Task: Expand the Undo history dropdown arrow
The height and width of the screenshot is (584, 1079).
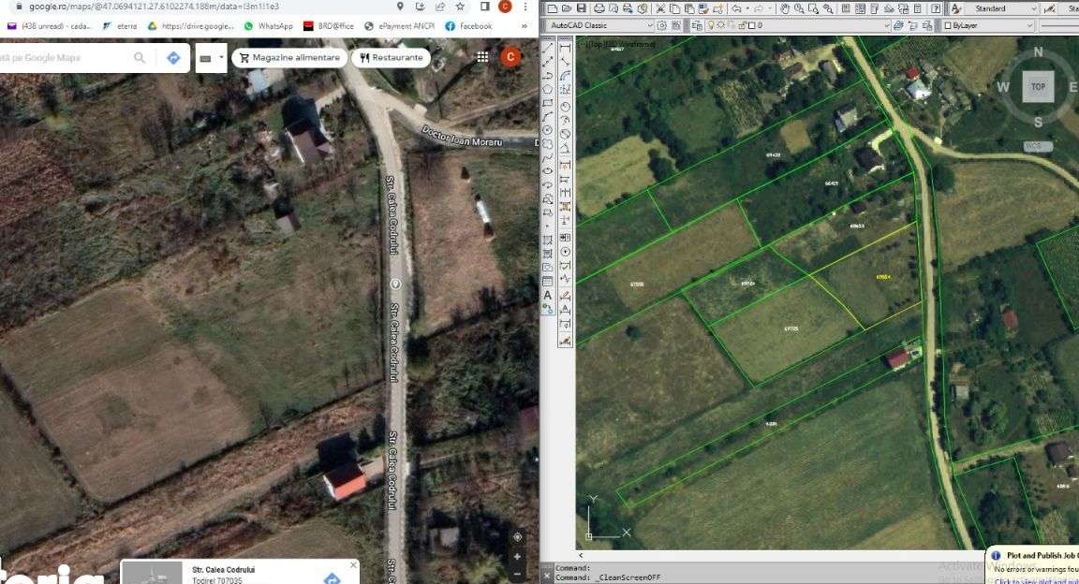Action: point(747,8)
